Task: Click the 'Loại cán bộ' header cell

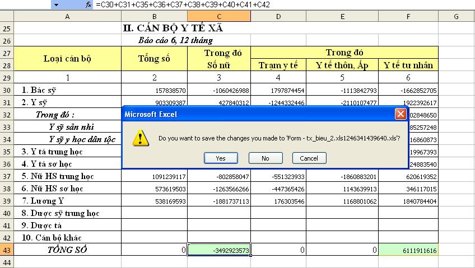Action: tap(67, 59)
